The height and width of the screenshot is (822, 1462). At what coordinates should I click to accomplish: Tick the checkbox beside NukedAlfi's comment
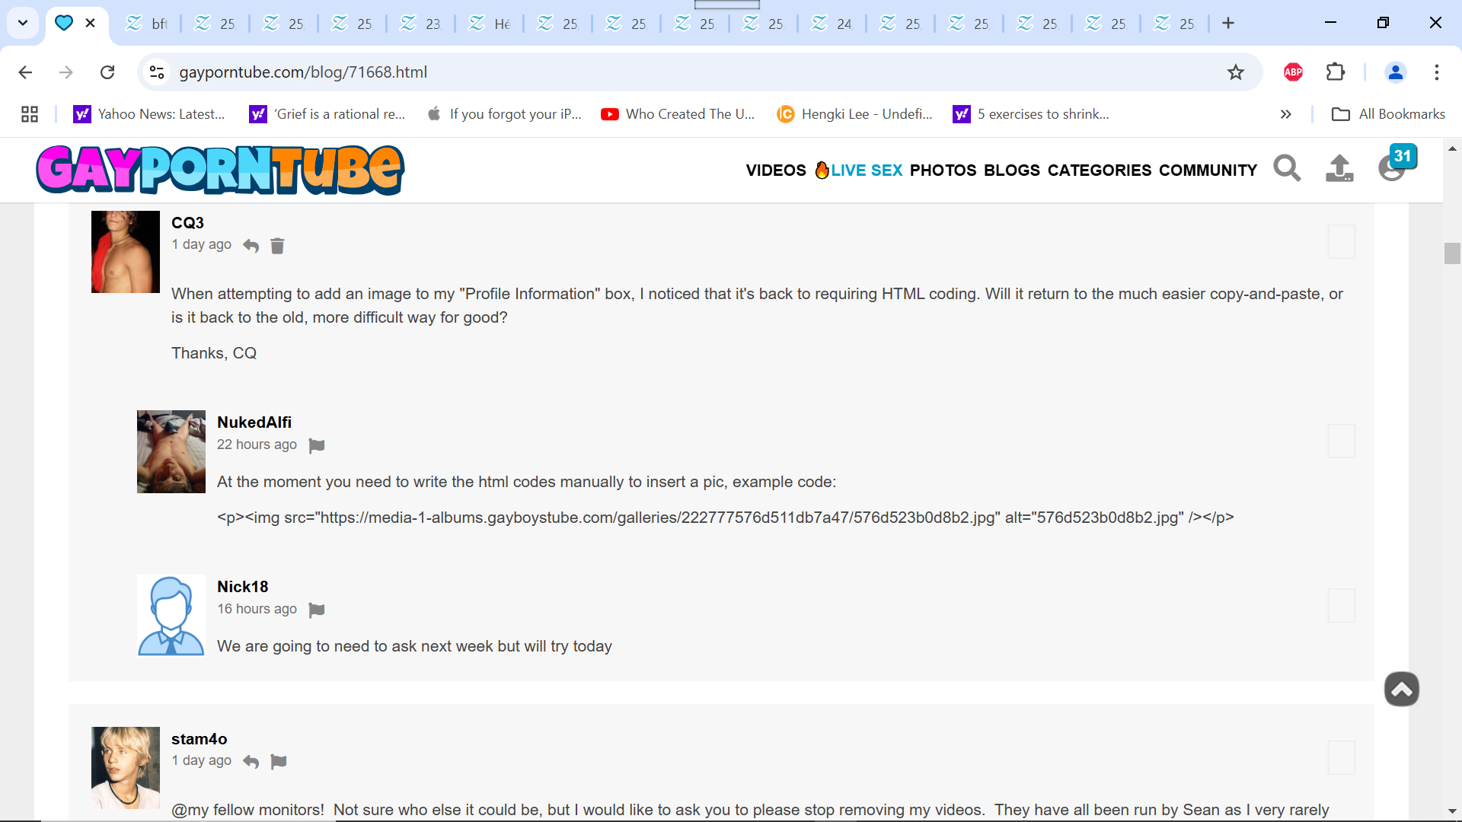coord(1341,441)
